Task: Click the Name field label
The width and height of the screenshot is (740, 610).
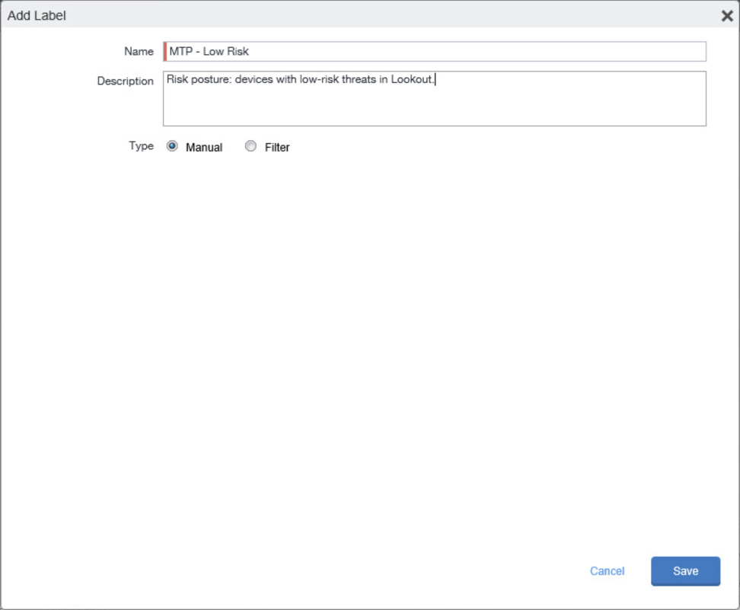Action: click(x=139, y=51)
